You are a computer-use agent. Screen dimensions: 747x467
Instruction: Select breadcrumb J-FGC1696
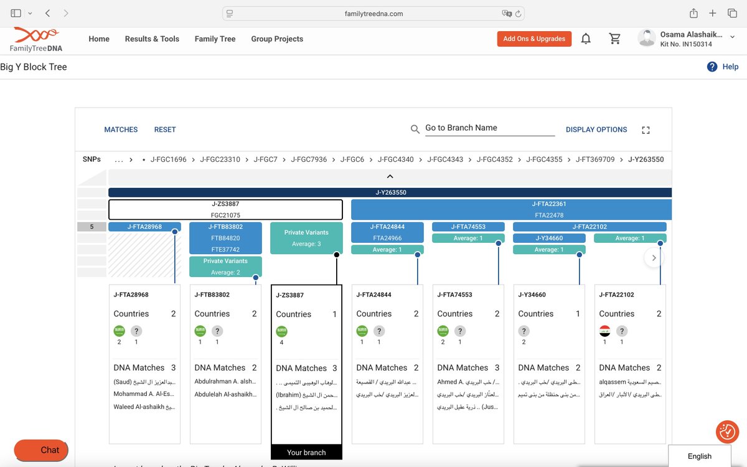click(168, 159)
